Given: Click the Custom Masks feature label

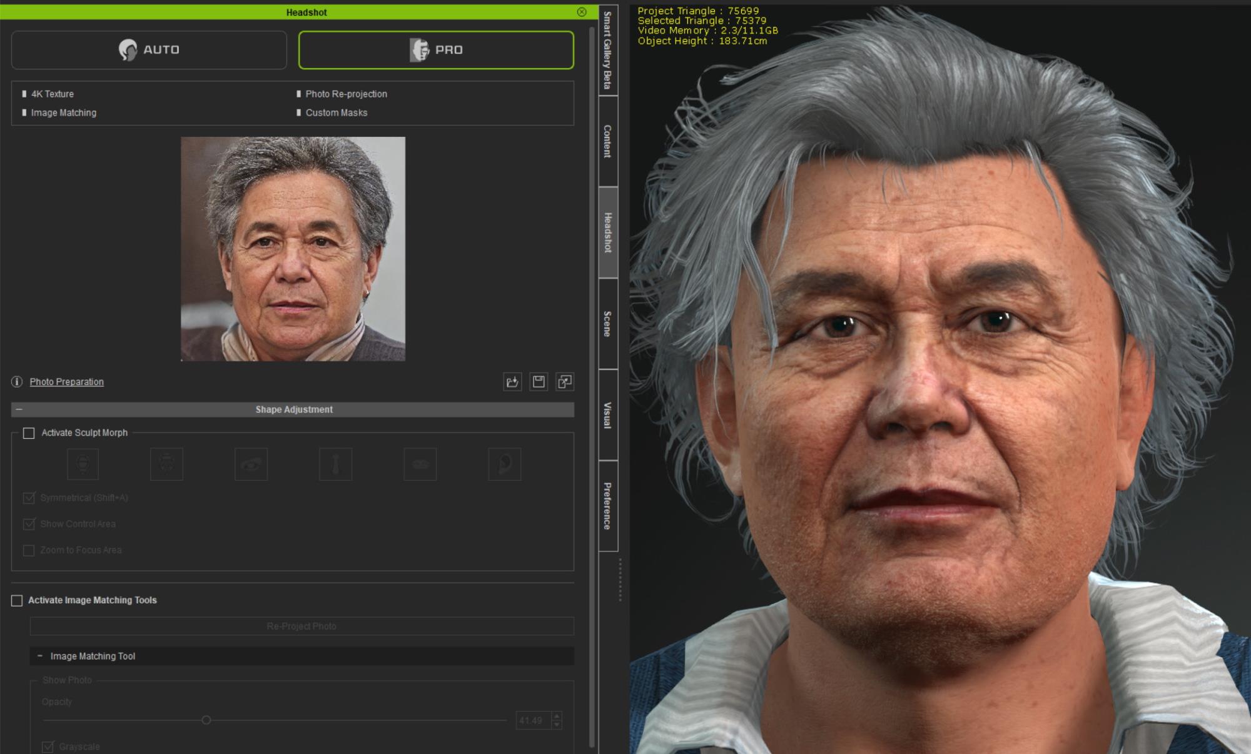Looking at the screenshot, I should click(x=337, y=113).
